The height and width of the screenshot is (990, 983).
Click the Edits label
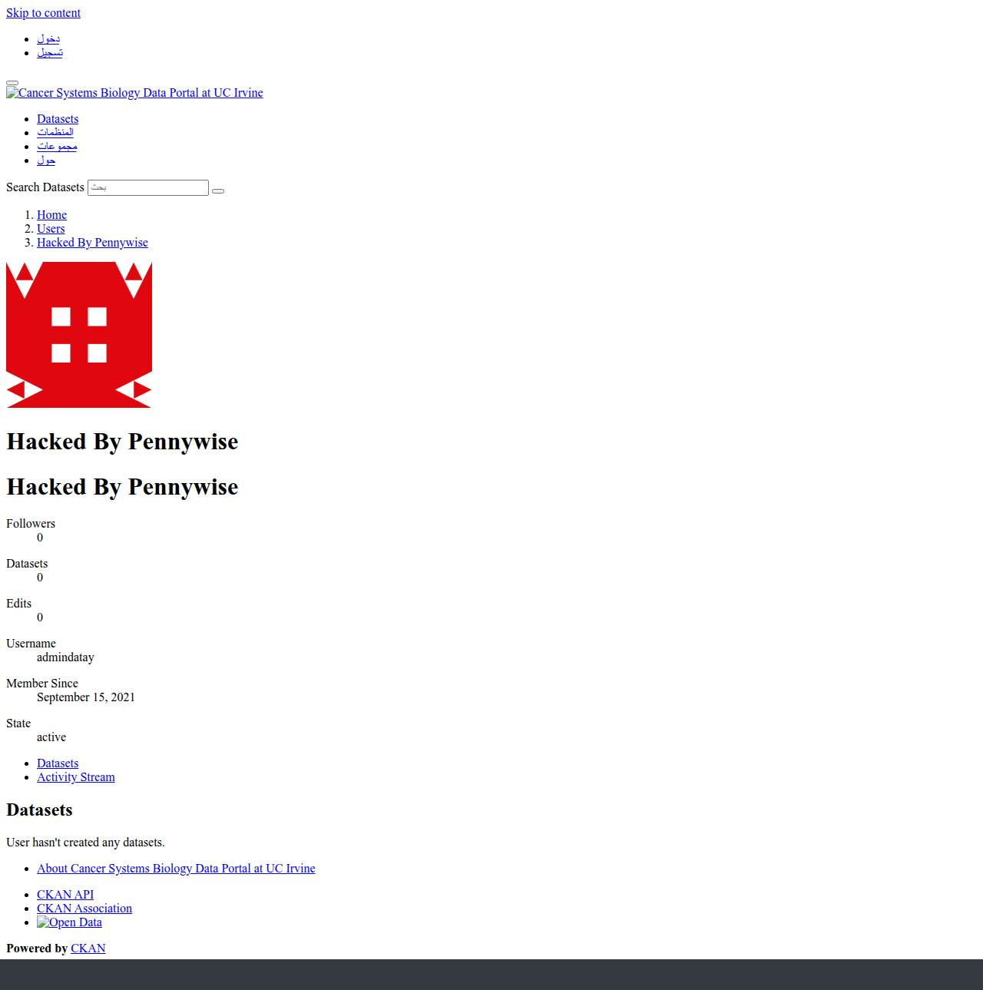18,604
